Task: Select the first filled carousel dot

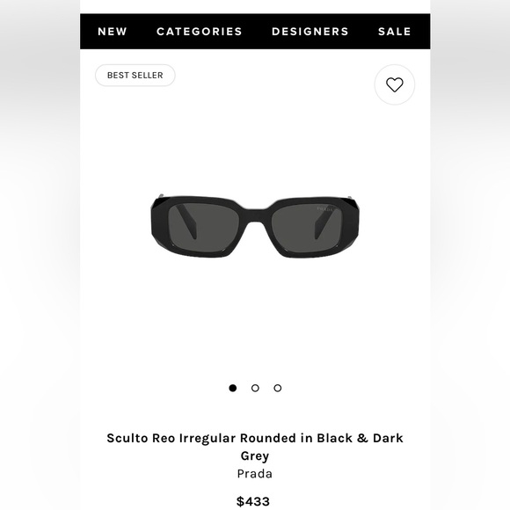Action: click(232, 388)
